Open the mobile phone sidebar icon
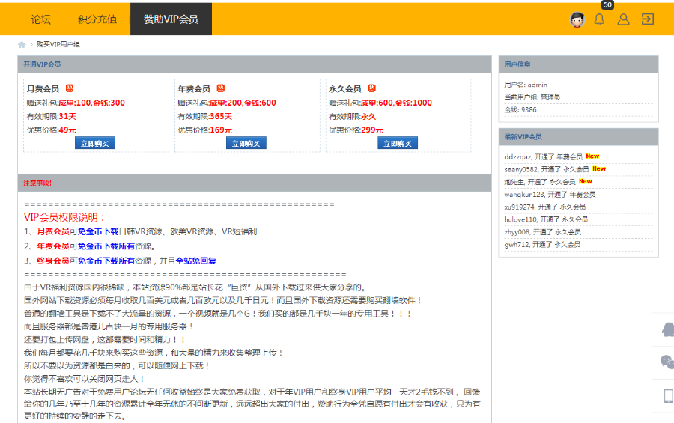The image size is (674, 423). [669, 395]
